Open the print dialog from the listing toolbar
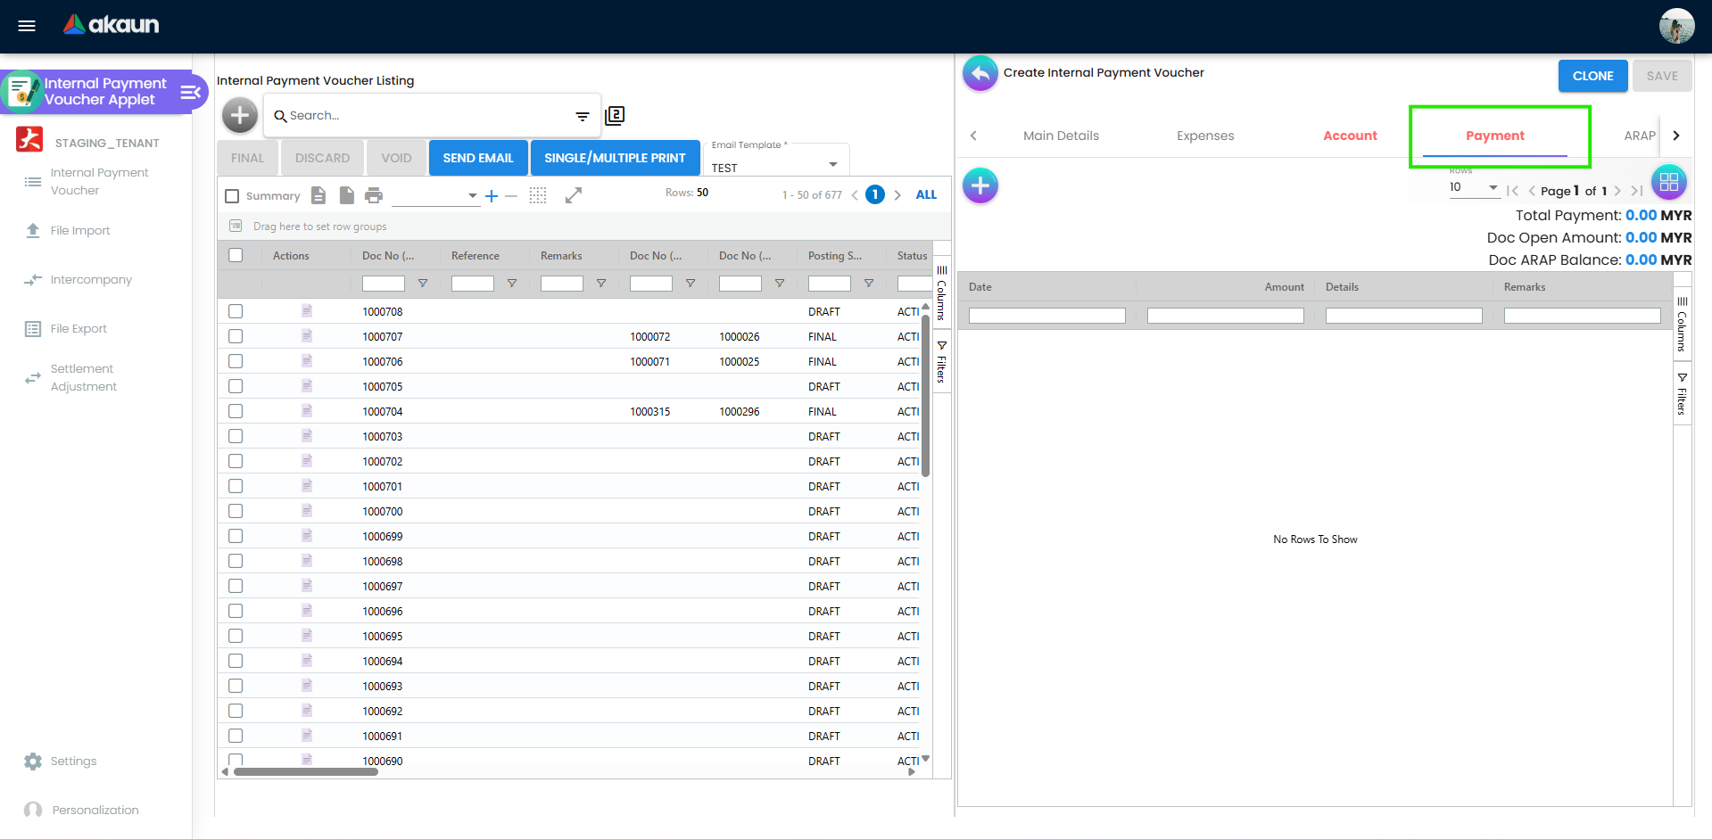This screenshot has width=1712, height=840. tap(374, 194)
